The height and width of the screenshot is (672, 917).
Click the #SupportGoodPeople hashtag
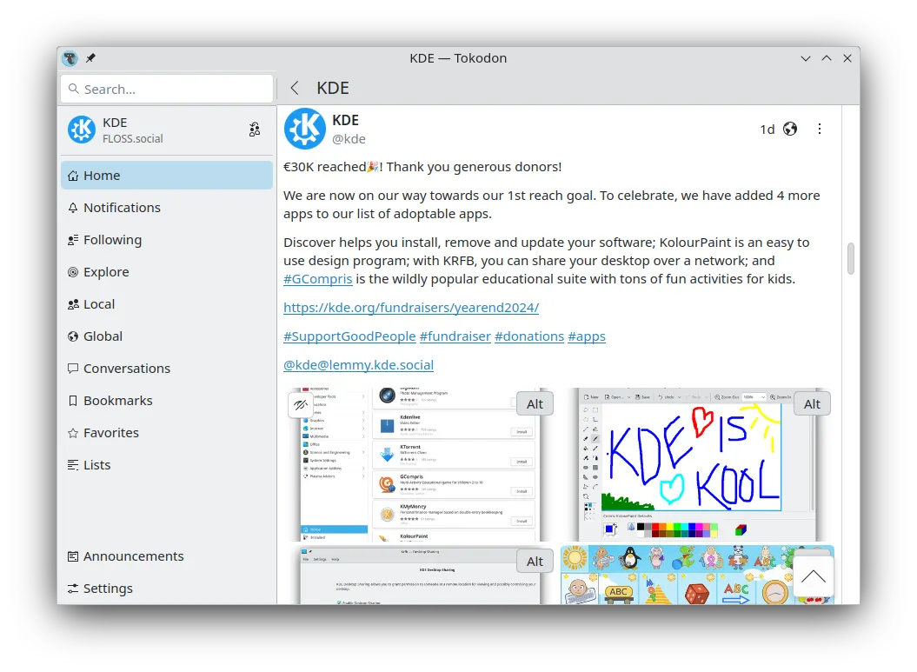(x=349, y=336)
